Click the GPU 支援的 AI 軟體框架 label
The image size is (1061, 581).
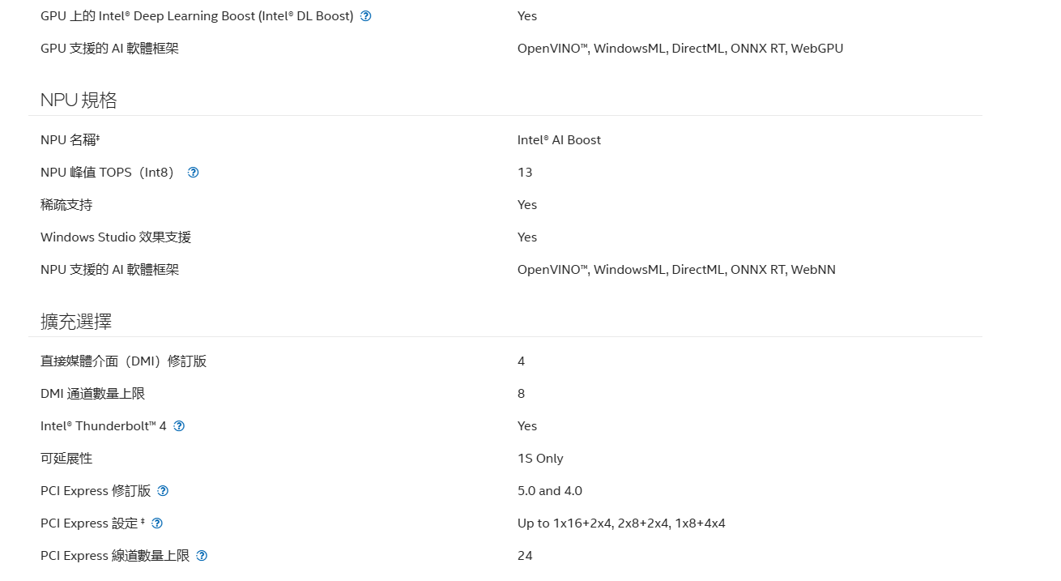109,49
